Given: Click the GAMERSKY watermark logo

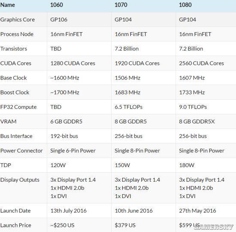Looking at the screenshot, I should pos(214,227).
